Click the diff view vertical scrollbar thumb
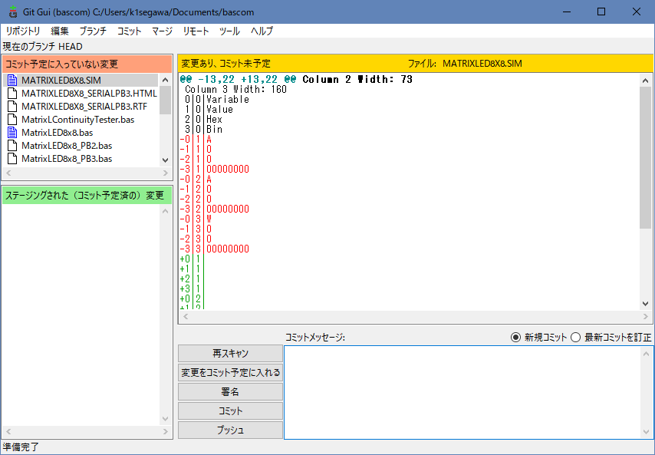 (645, 157)
